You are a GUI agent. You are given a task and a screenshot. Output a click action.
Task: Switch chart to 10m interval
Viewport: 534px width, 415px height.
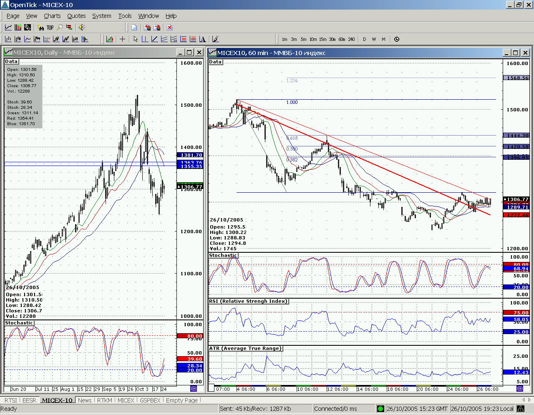pos(313,39)
